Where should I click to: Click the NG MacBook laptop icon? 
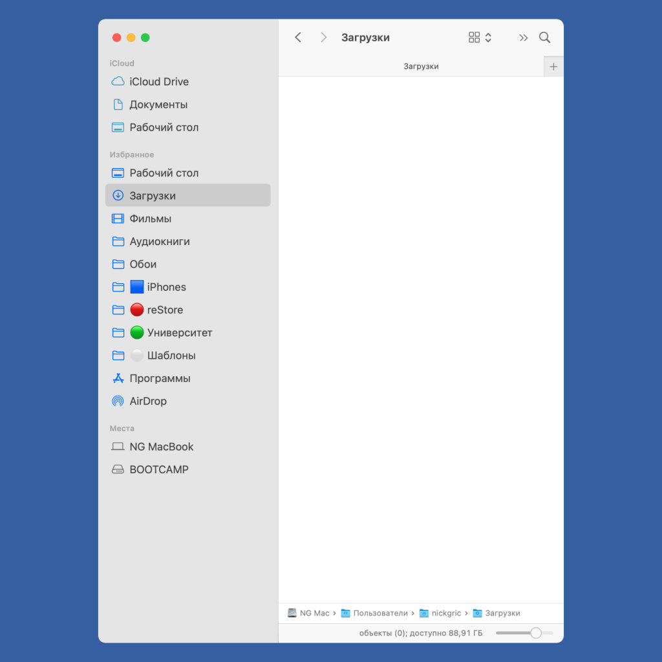(118, 446)
